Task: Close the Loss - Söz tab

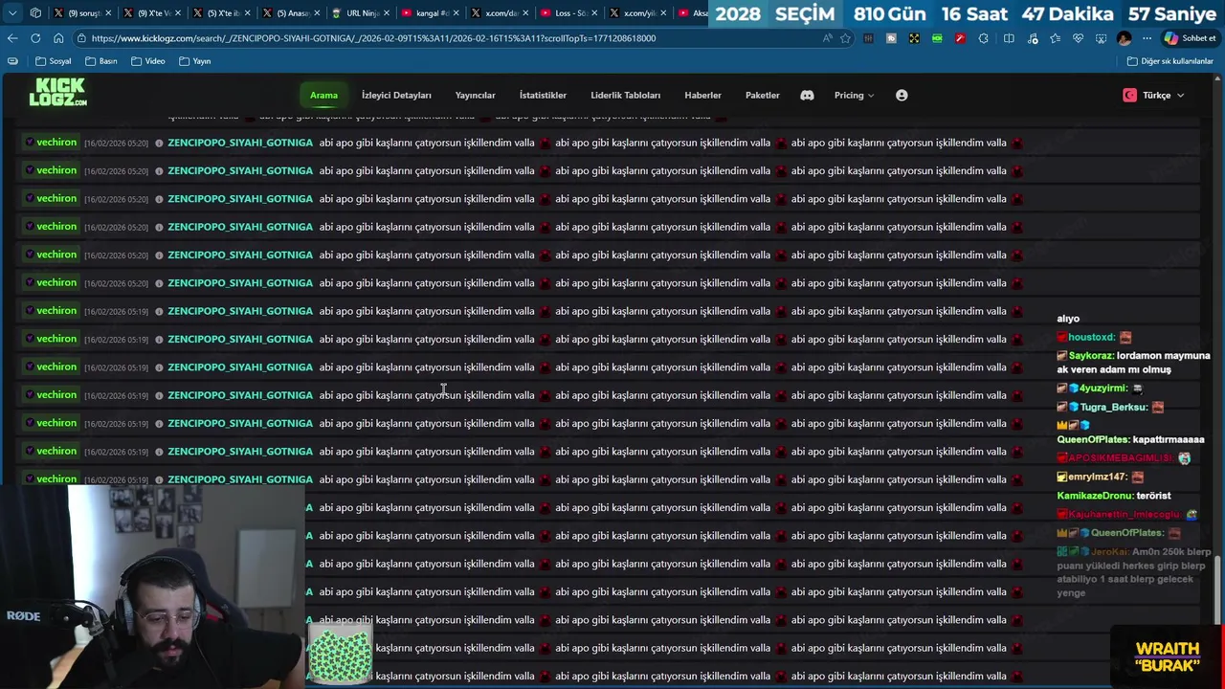Action: click(x=594, y=13)
